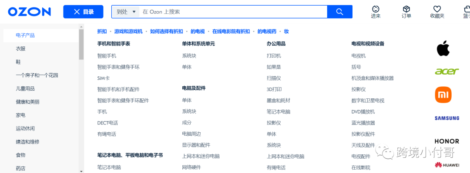Open the 网络硬件 link
Screen dimensions: 470x173
pos(191,167)
